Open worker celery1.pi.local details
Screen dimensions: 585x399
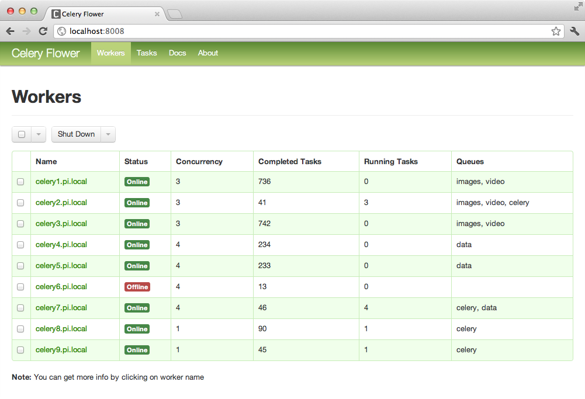point(61,182)
